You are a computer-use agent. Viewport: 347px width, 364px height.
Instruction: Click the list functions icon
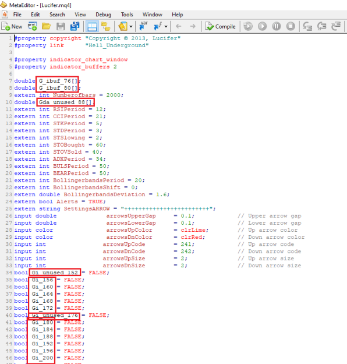tap(158, 26)
